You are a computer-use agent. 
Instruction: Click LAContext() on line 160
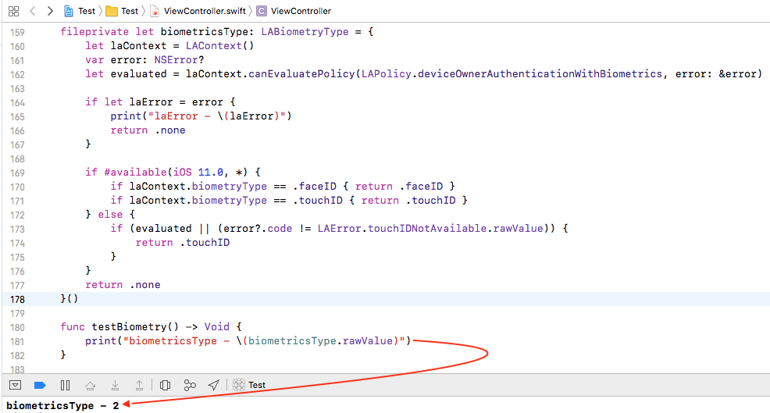[219, 45]
